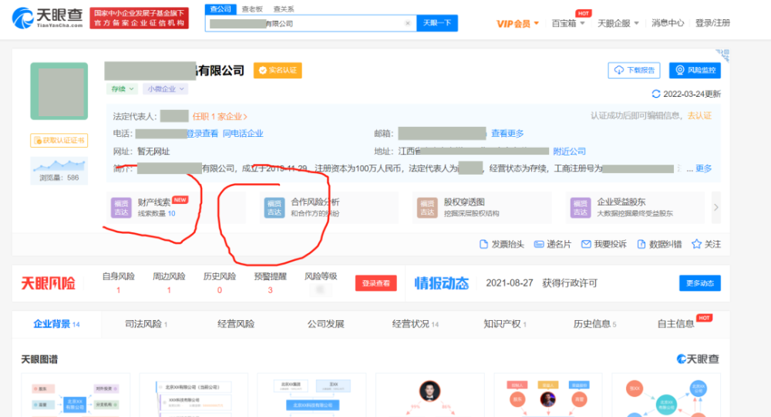Screen dimensions: 771x417
Task: Click 附近公司 link
Action: coord(570,151)
